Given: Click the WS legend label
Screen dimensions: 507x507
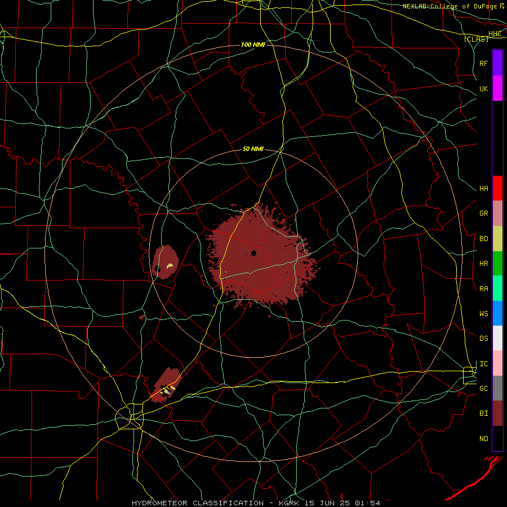Looking at the screenshot, I should pyautogui.click(x=484, y=313).
